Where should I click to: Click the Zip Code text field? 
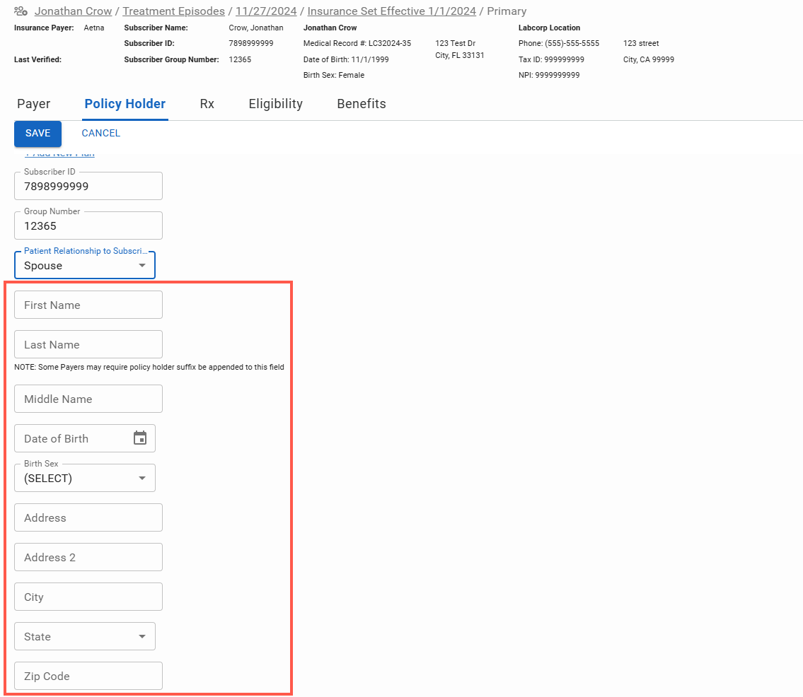[x=88, y=676]
